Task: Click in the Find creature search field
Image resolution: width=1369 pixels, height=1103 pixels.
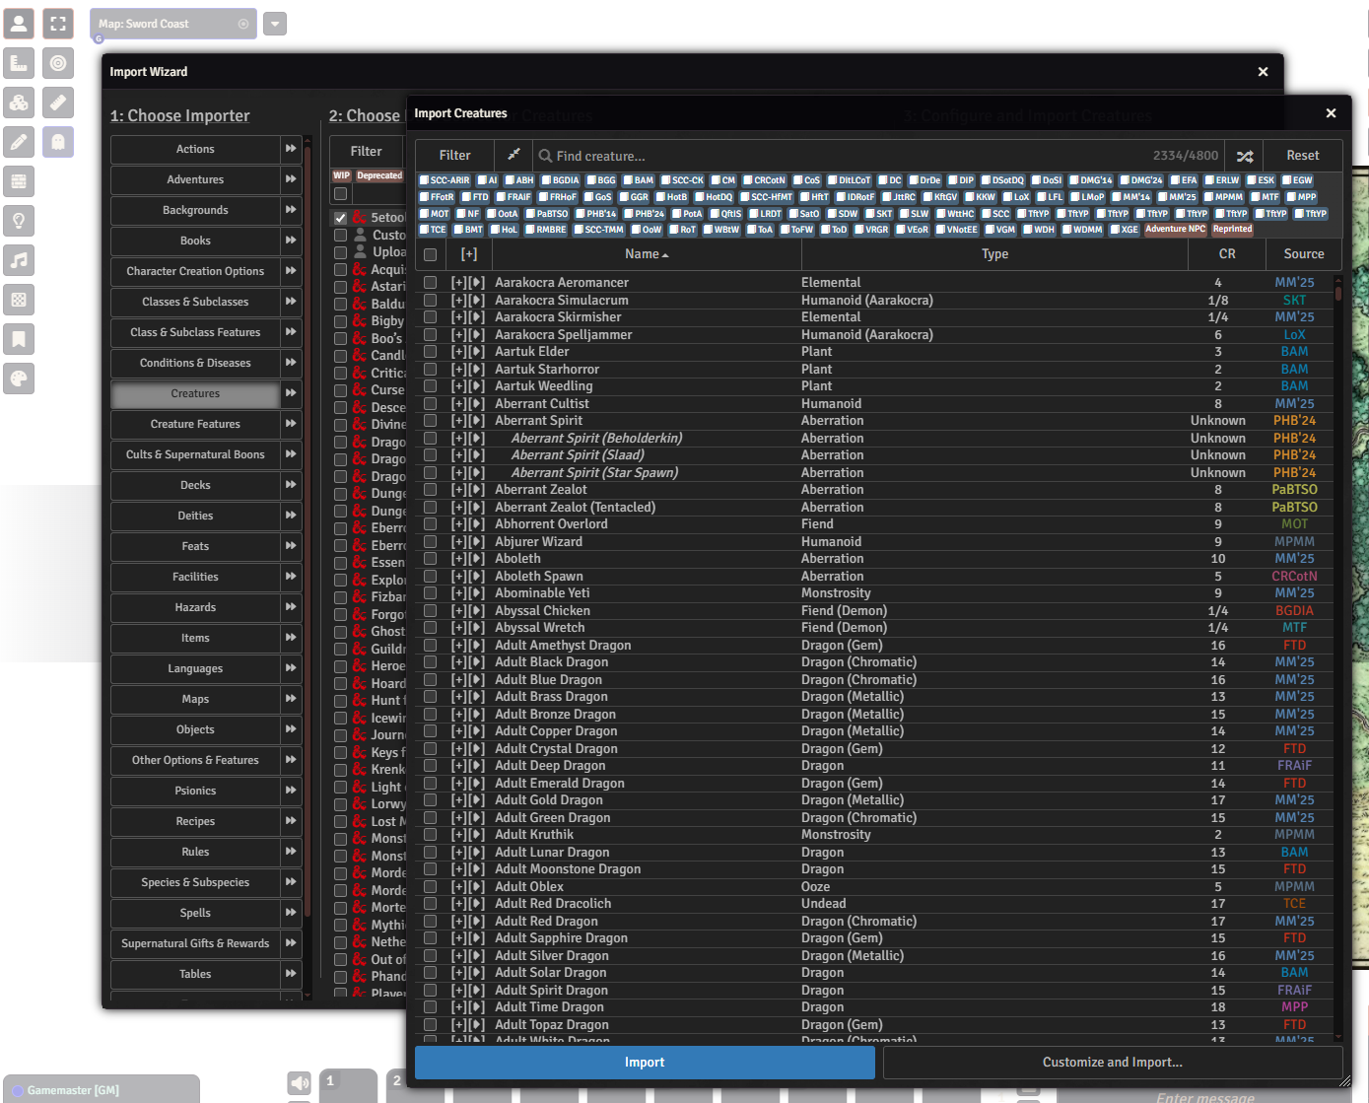Action: [838, 156]
